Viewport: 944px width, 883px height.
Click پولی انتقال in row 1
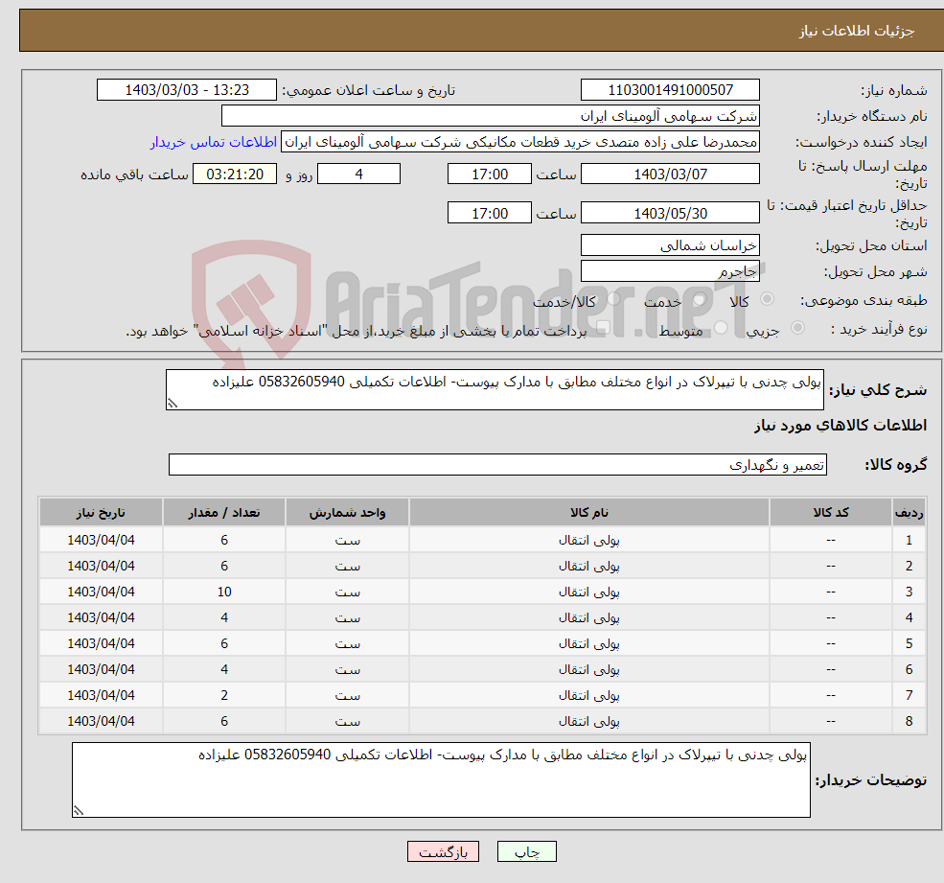click(x=589, y=541)
